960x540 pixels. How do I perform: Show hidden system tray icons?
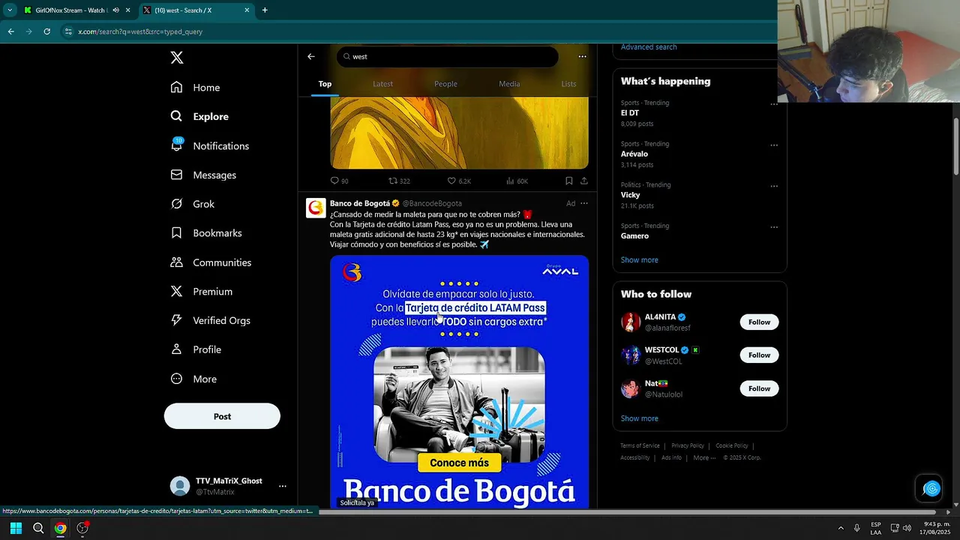coord(840,528)
